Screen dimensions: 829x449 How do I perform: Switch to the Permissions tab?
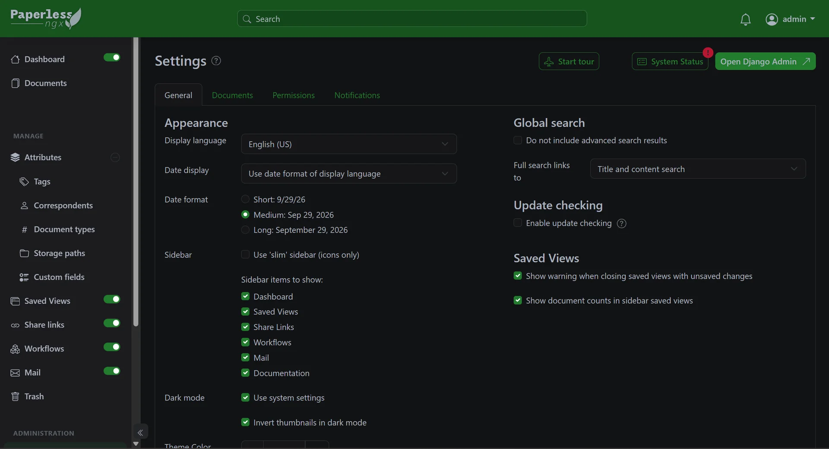pos(294,95)
